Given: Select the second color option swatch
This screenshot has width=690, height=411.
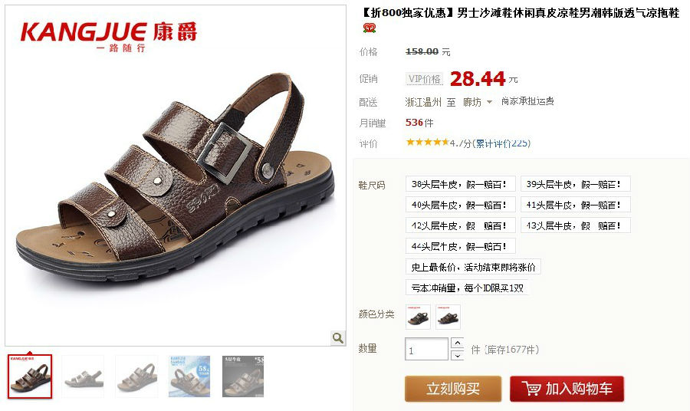Looking at the screenshot, I should click(448, 317).
